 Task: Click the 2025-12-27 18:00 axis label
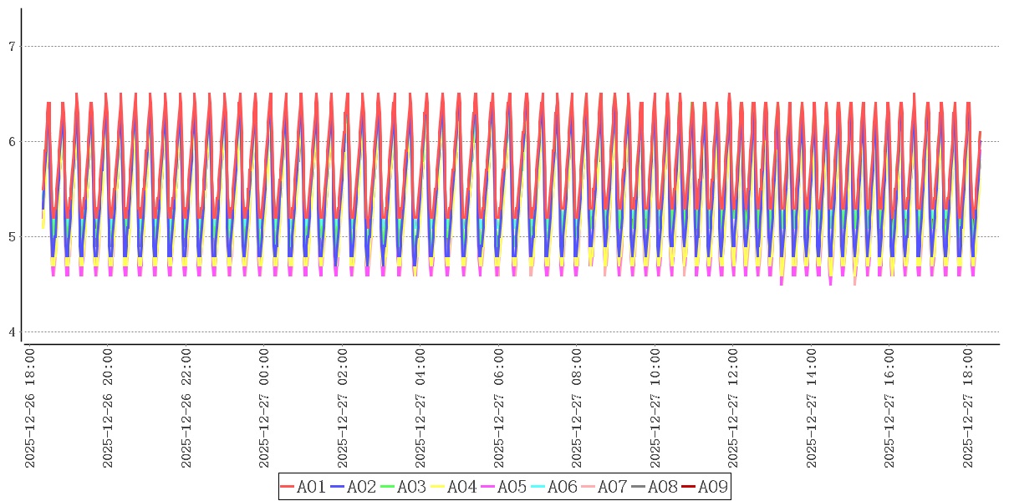[x=969, y=409]
